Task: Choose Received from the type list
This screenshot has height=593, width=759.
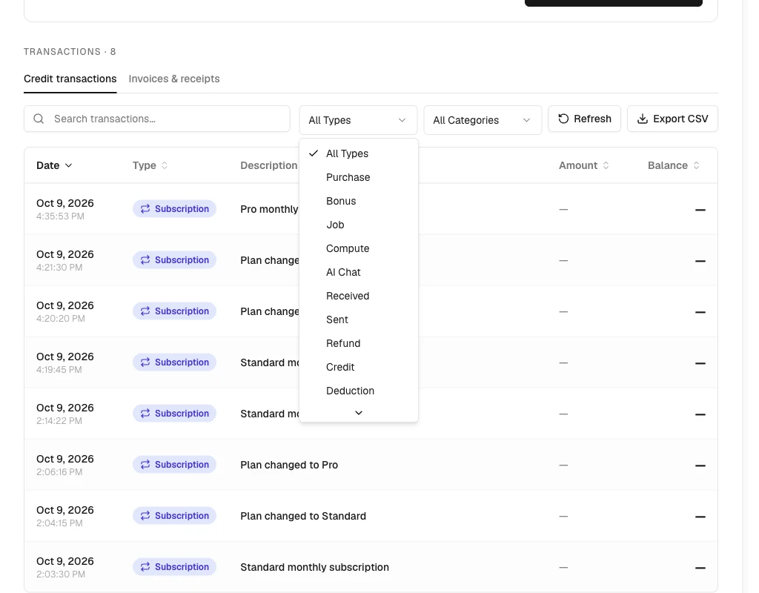Action: pyautogui.click(x=358, y=296)
